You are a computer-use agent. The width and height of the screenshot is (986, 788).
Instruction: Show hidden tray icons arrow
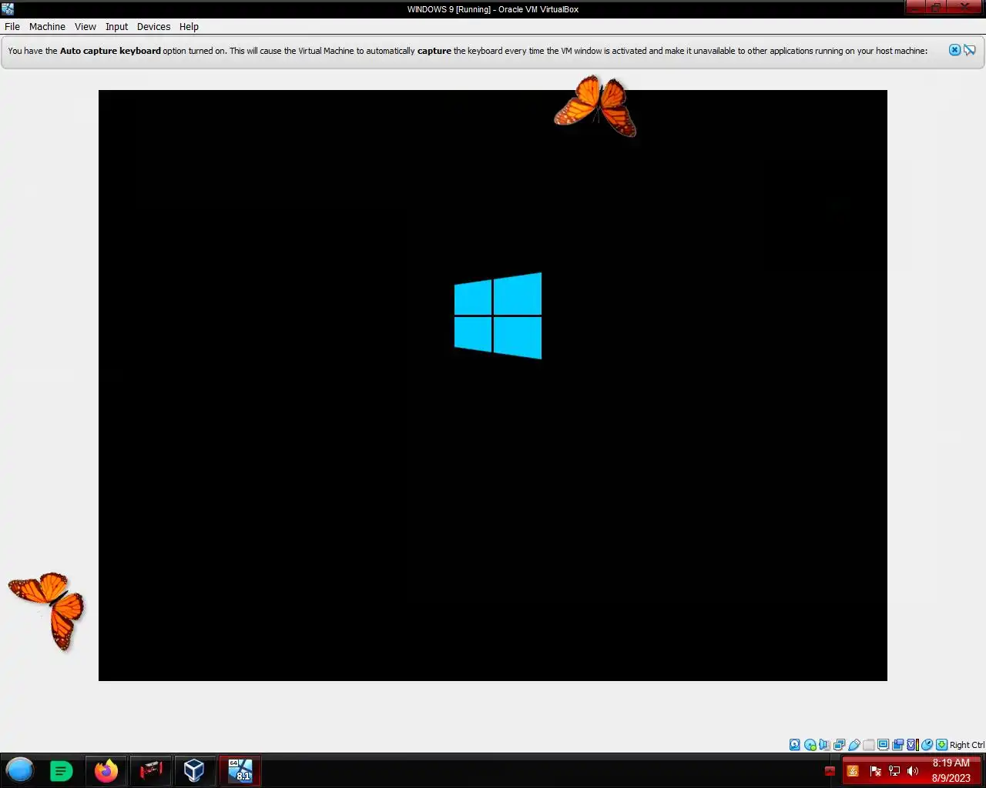coord(830,770)
